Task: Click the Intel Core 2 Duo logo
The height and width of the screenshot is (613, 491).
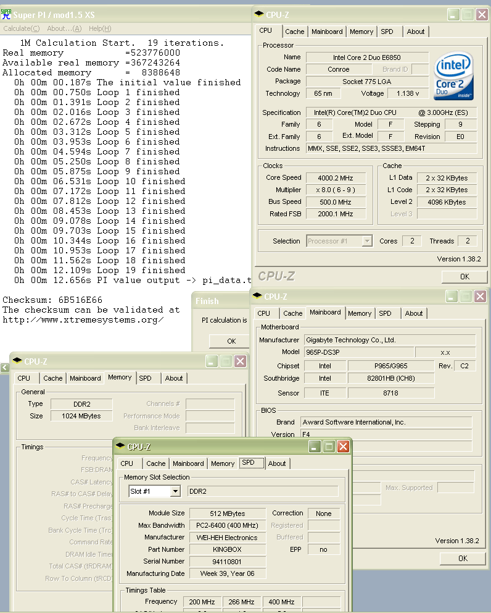Action: pyautogui.click(x=453, y=75)
